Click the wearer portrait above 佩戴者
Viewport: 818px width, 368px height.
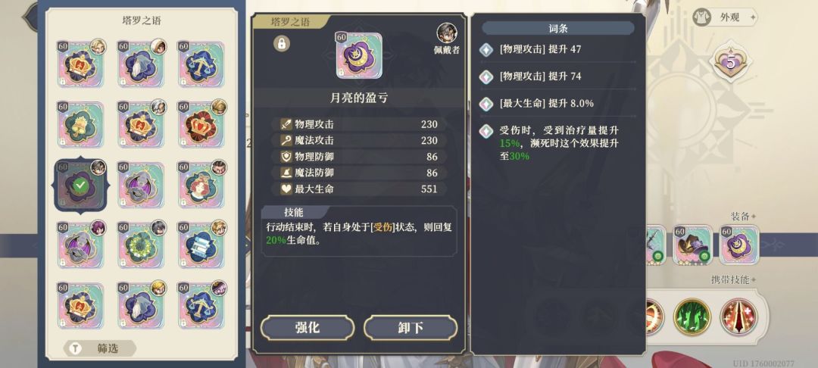click(447, 33)
